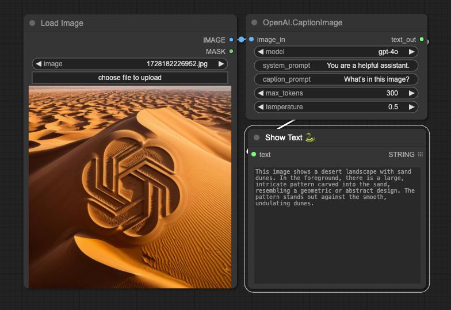Collapse the Load Image node using its title dot

pyautogui.click(x=32, y=23)
